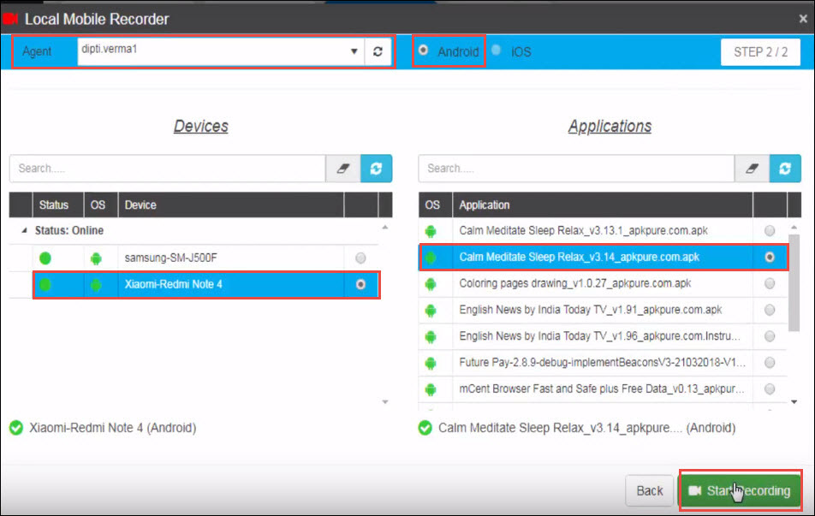Viewport: 815px width, 516px height.
Task: Select the samsung-SM-J500F device radio button
Action: point(360,258)
